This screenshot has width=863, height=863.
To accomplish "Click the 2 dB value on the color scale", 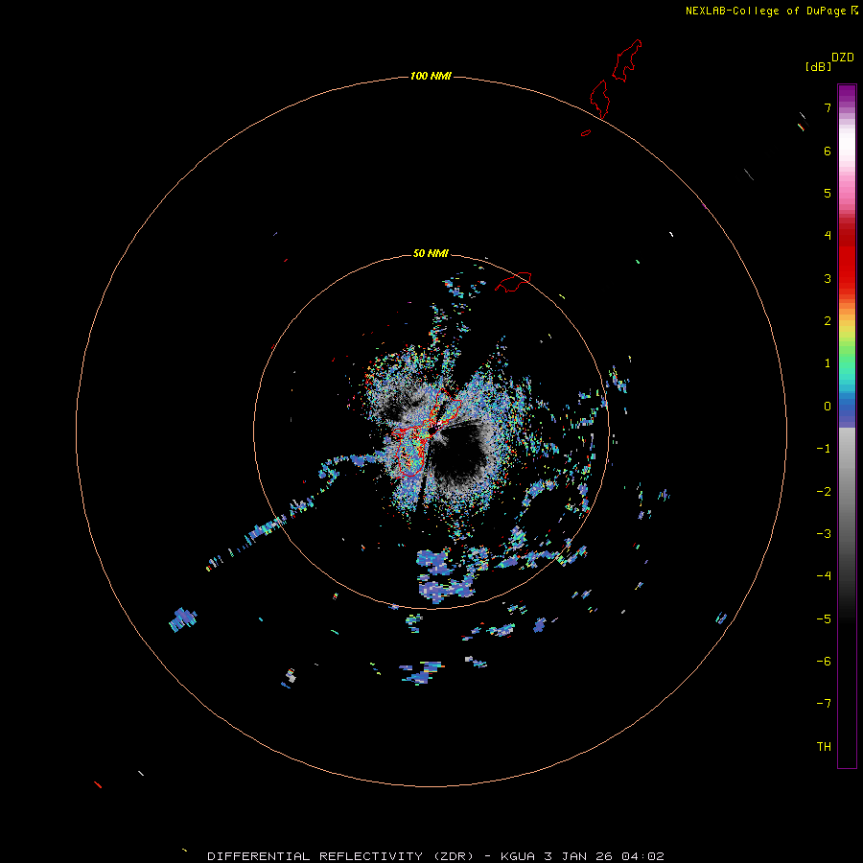I will 828,321.
